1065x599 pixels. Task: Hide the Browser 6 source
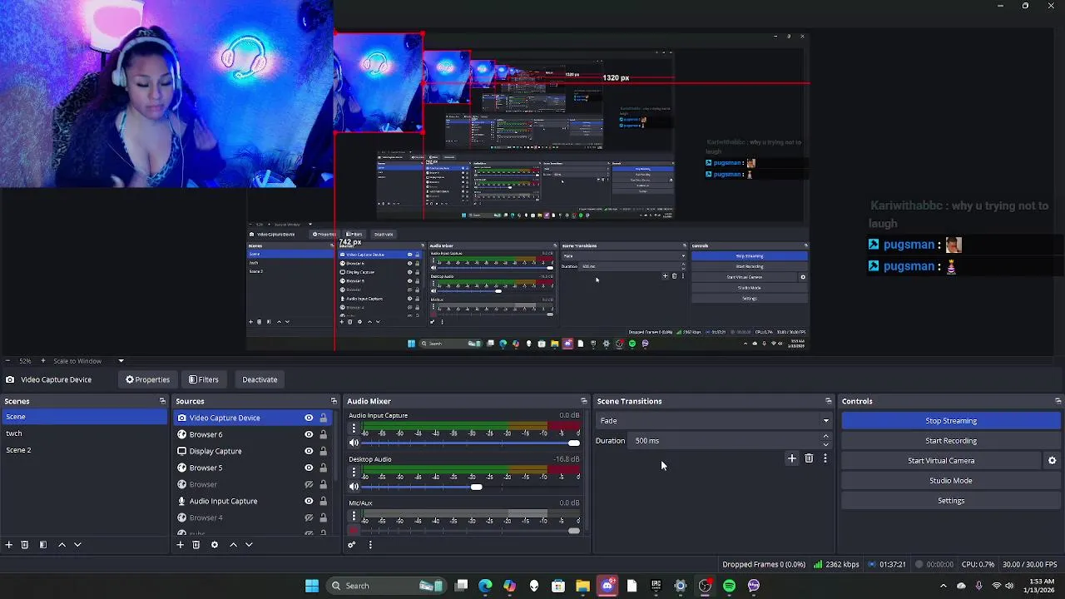click(x=309, y=434)
